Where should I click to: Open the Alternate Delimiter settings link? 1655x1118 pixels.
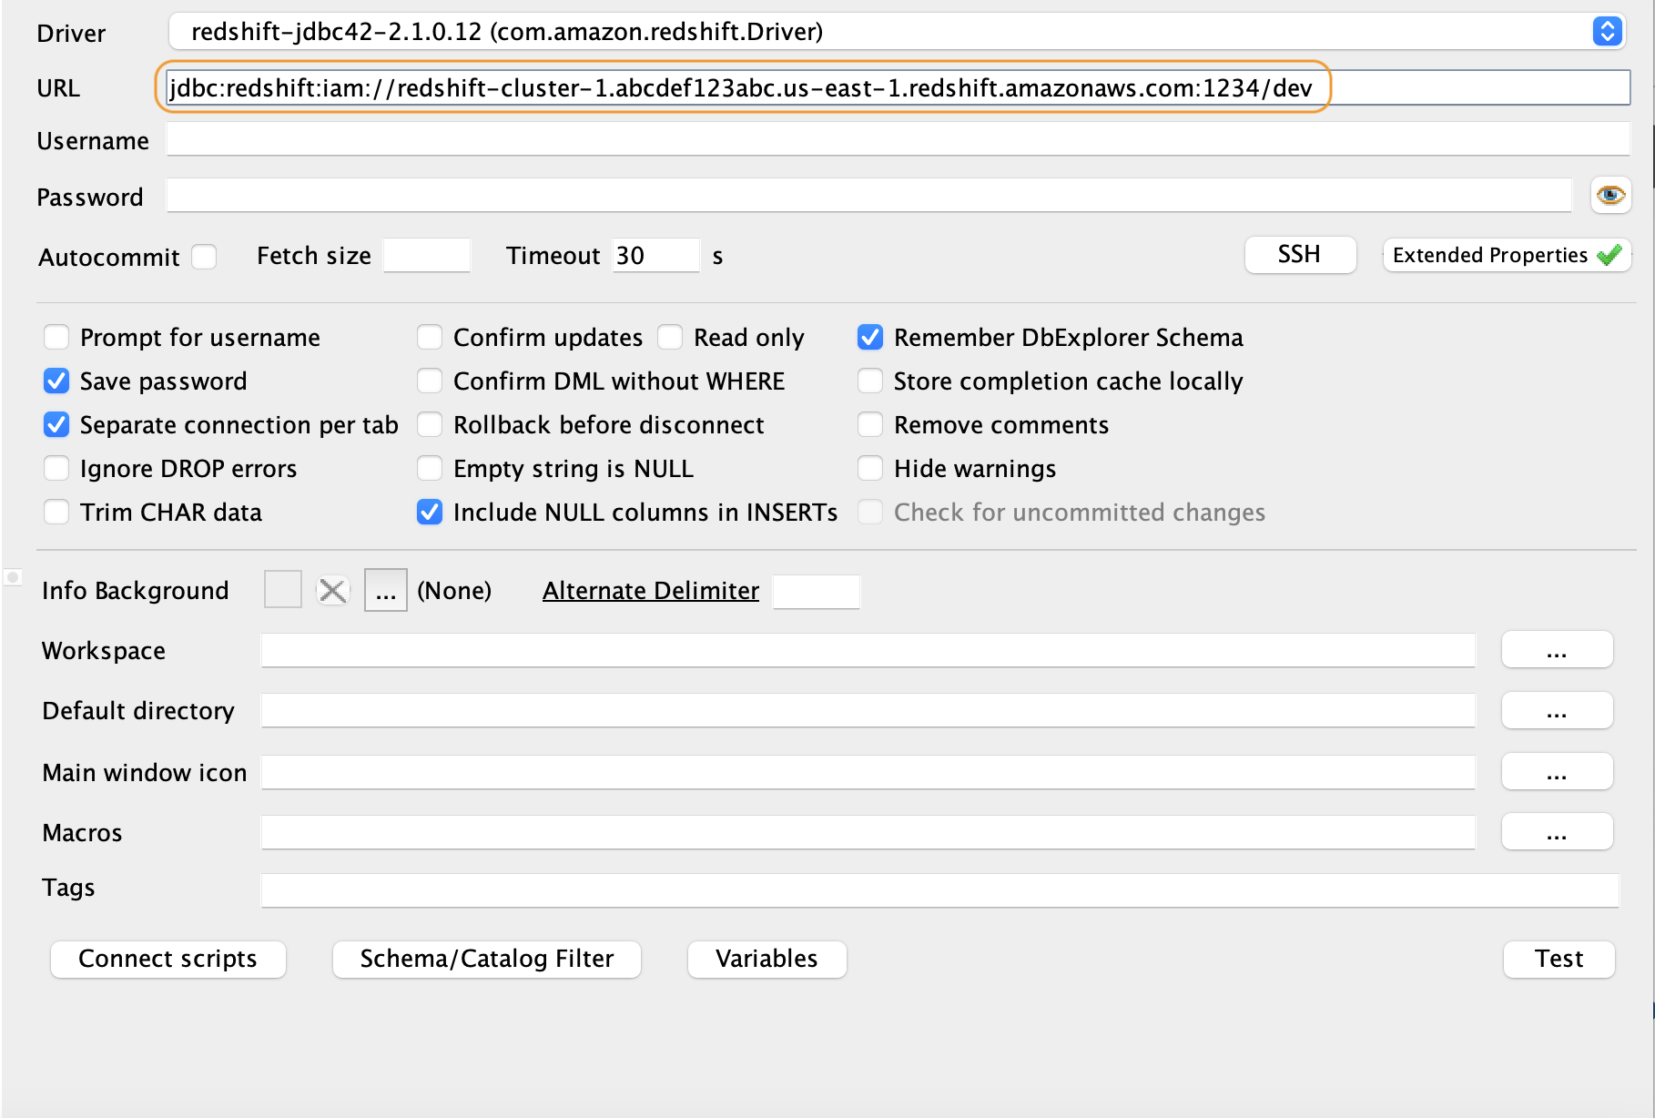(x=649, y=590)
